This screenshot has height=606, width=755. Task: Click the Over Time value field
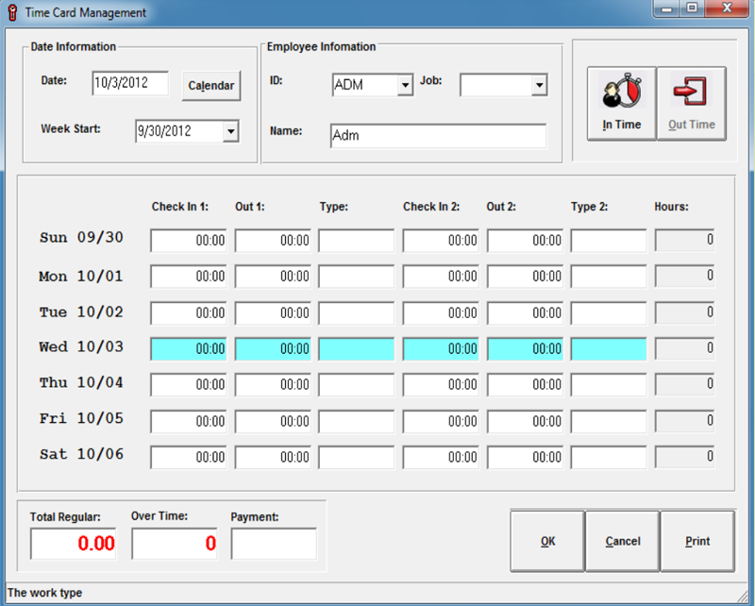[x=175, y=544]
